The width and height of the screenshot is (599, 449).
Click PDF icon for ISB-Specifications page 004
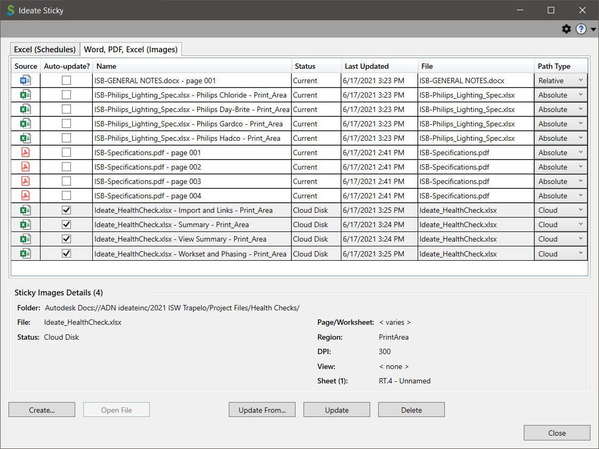coord(25,196)
